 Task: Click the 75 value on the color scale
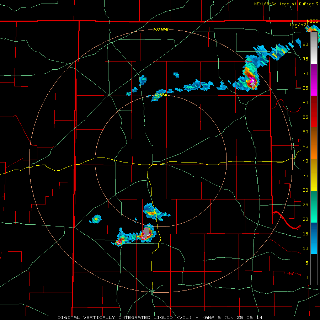[305, 59]
